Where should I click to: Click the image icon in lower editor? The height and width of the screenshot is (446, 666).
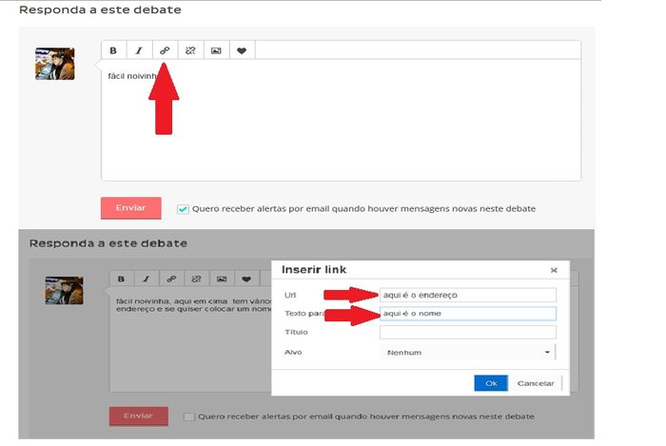[x=222, y=279]
